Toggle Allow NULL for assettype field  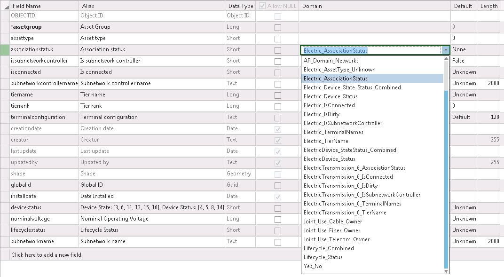278,39
